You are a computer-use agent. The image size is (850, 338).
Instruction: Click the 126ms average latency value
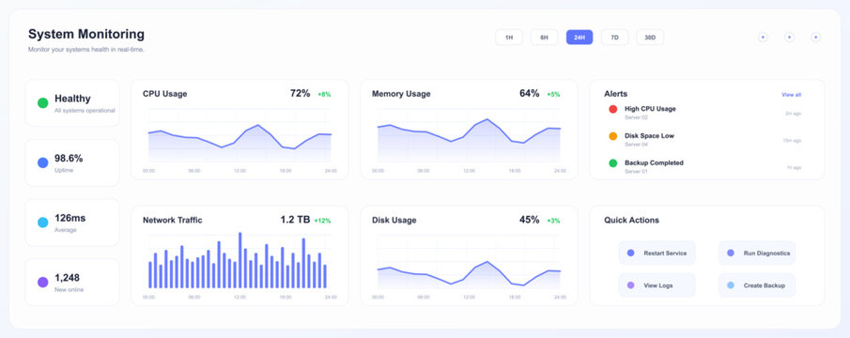[x=70, y=218]
